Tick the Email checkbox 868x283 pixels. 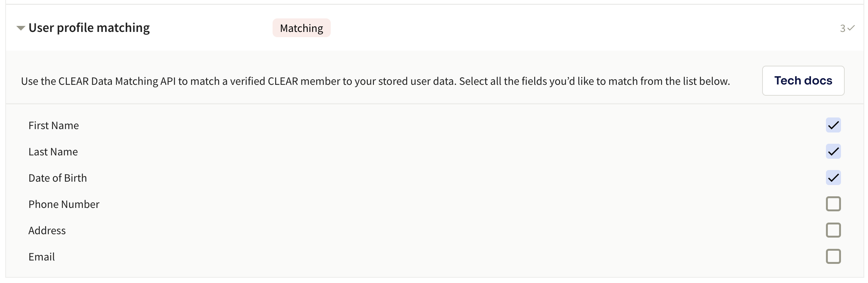click(833, 257)
